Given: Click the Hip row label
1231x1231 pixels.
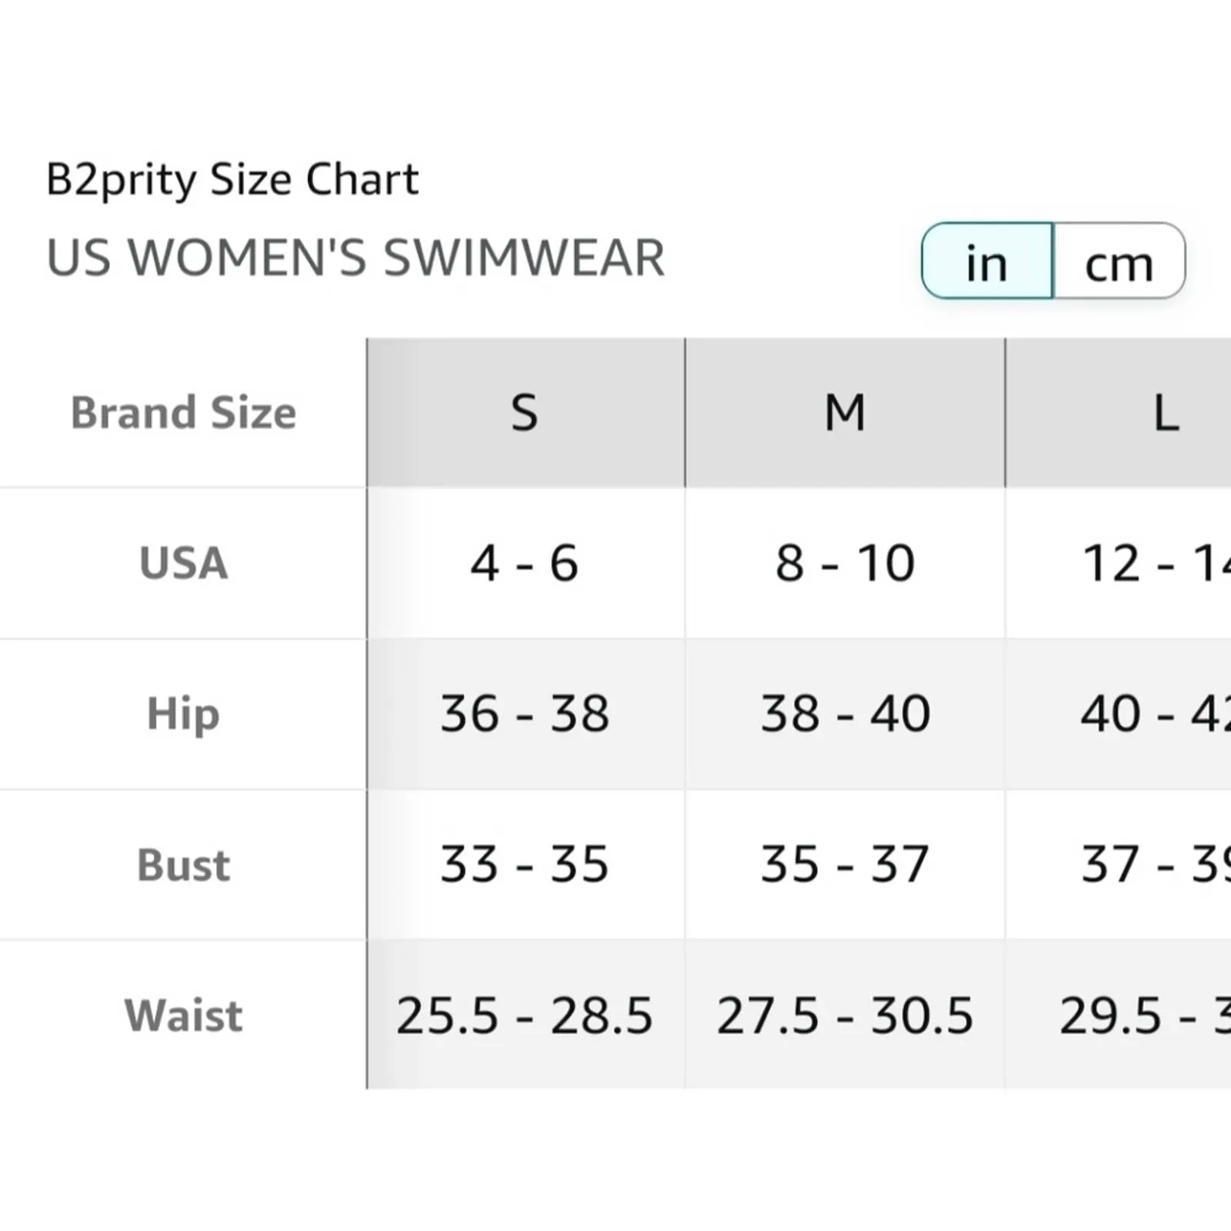Looking at the screenshot, I should (183, 713).
